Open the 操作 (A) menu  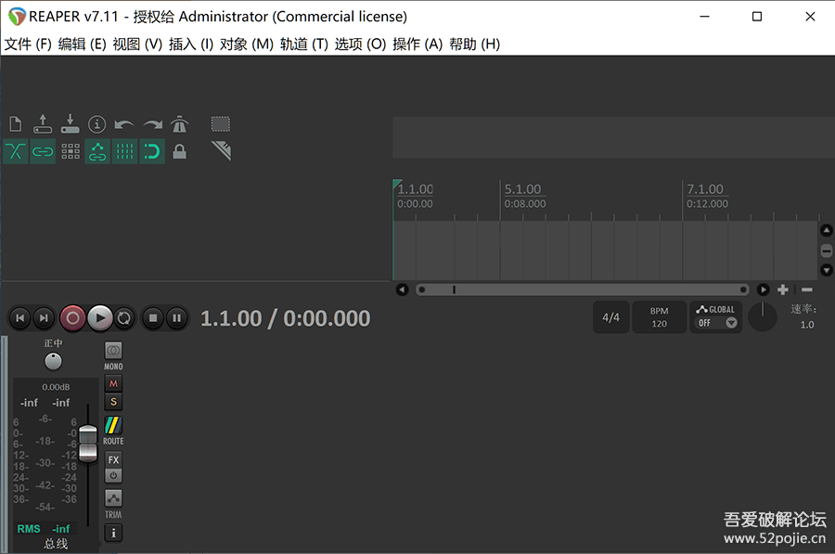coord(417,45)
